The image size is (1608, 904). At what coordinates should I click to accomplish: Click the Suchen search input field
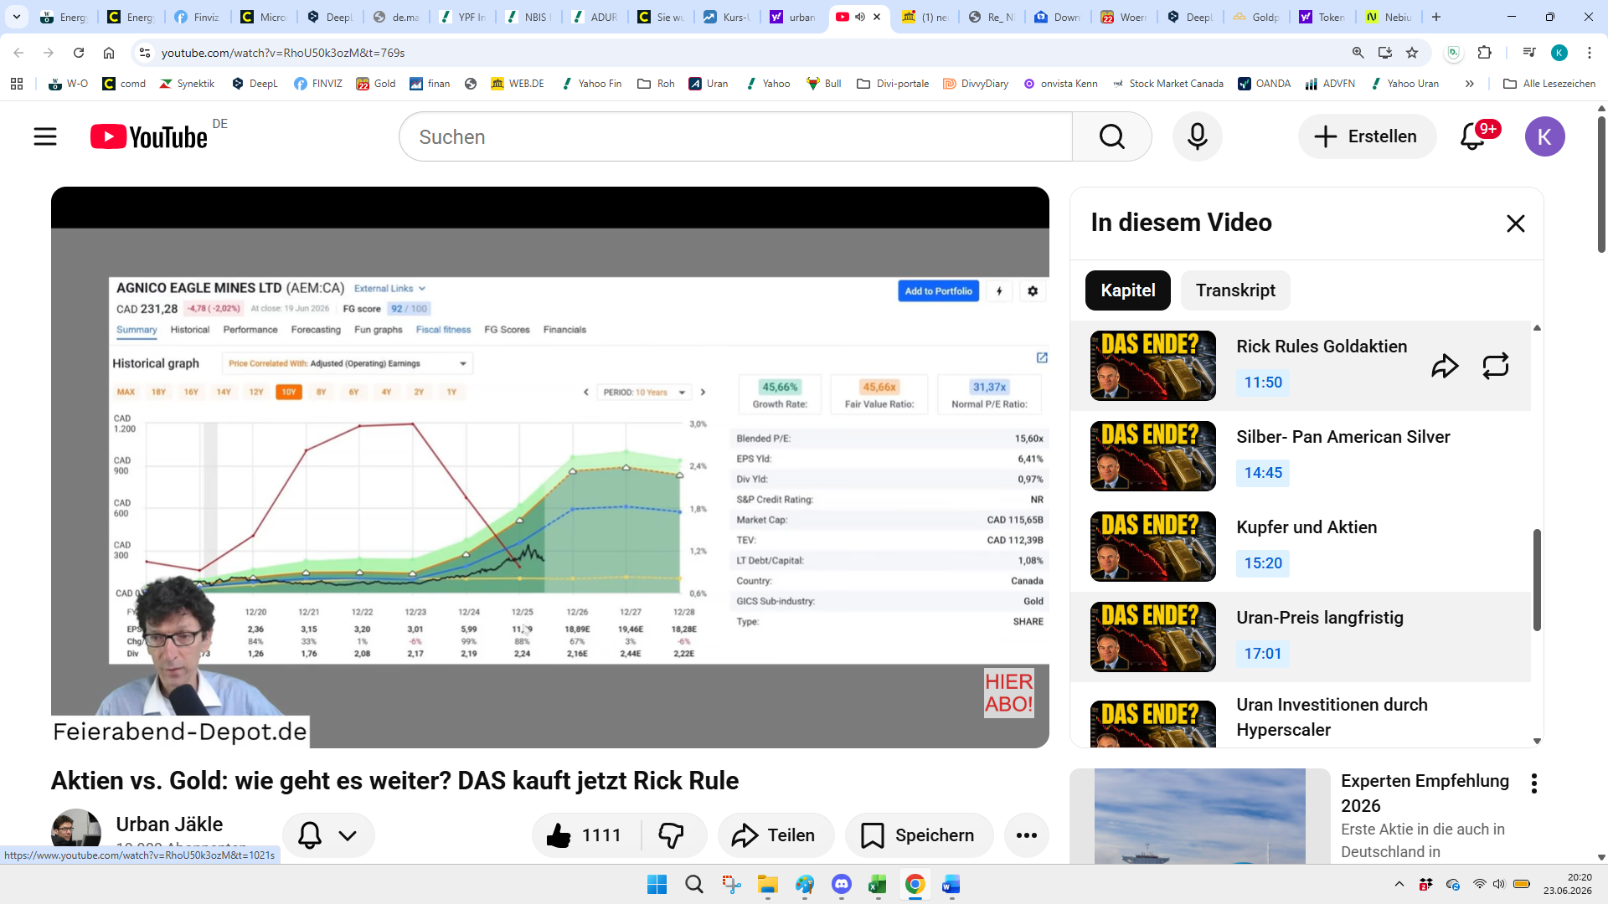735,136
